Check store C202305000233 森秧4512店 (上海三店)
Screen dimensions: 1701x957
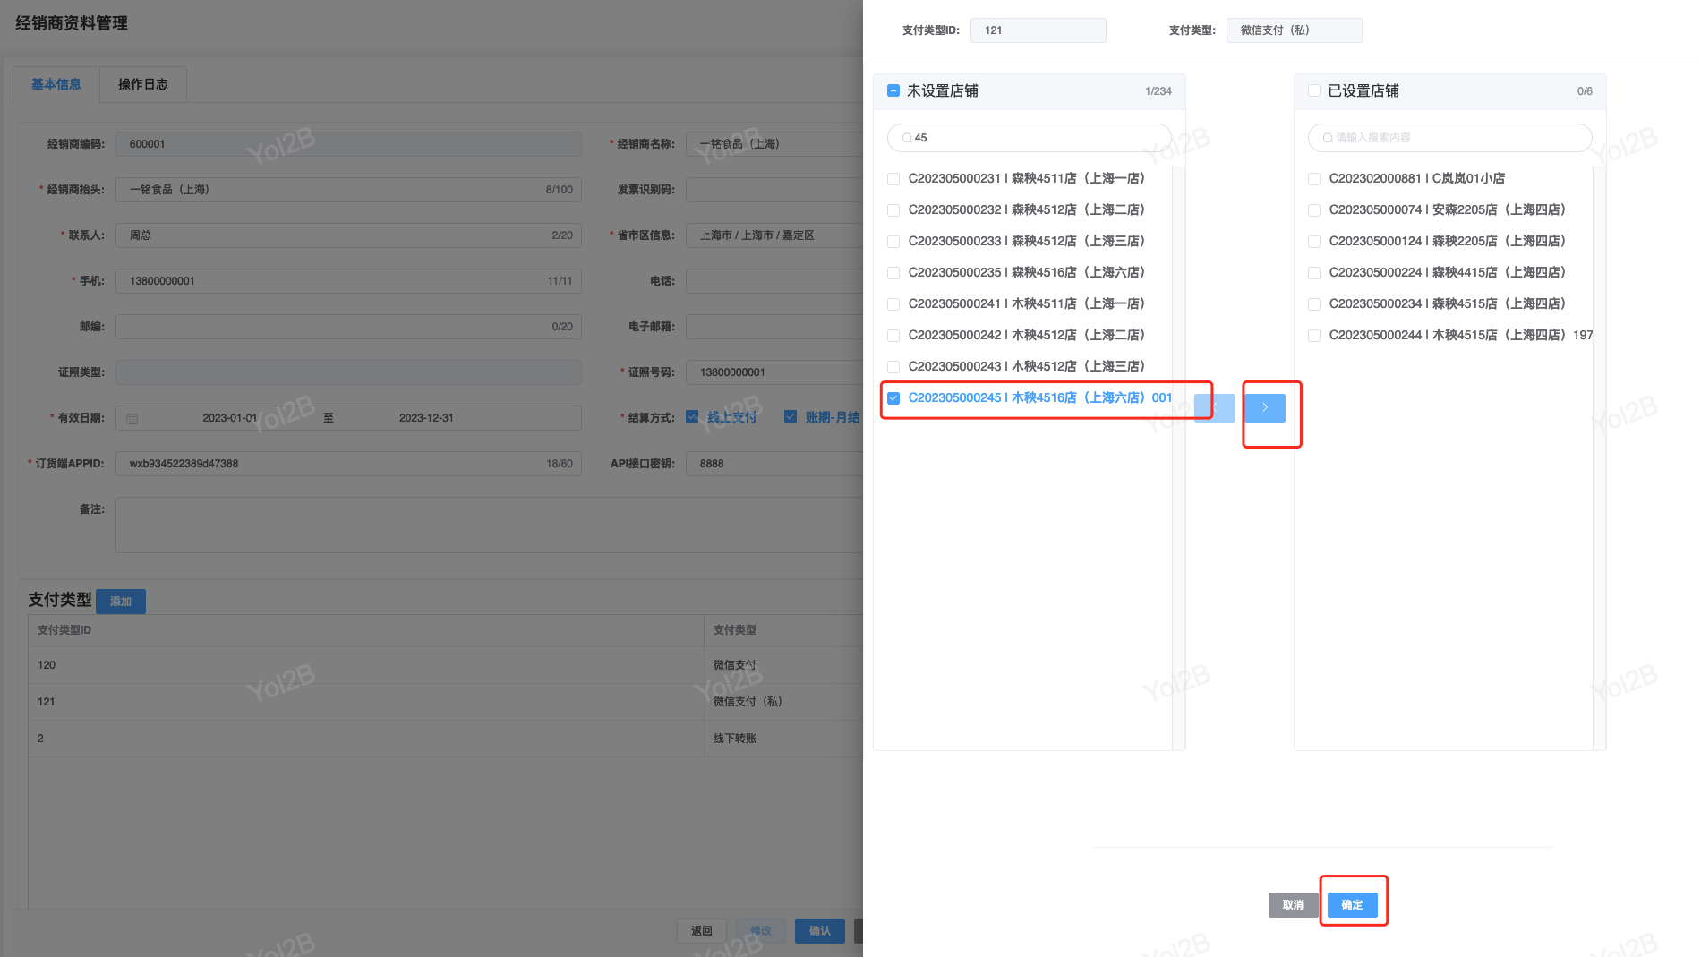[x=893, y=242]
